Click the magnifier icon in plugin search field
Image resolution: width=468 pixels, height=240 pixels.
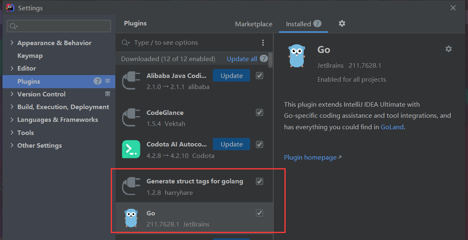coord(126,43)
